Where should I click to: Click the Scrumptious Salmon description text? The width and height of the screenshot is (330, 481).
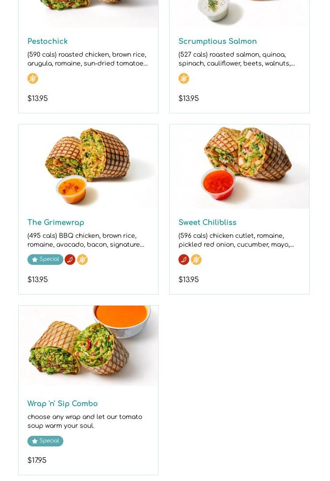236,59
